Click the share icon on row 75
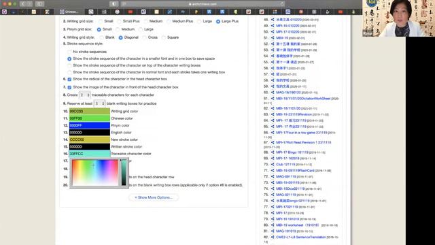This screenshot has width=435, height=245. point(273,195)
